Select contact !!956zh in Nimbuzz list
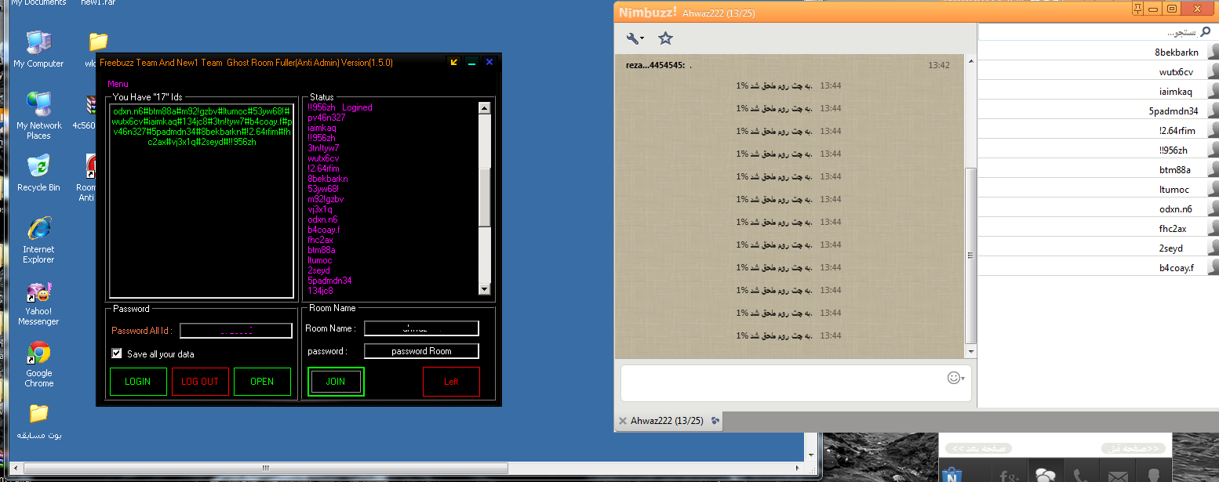 pyautogui.click(x=1098, y=150)
